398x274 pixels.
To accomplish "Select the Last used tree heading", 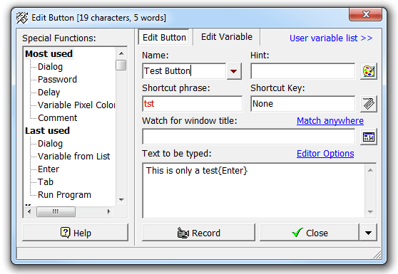I will (x=48, y=131).
